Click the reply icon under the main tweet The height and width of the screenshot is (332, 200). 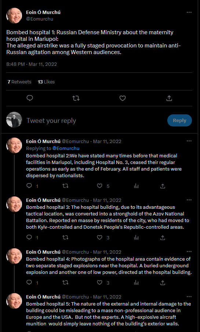[30, 98]
